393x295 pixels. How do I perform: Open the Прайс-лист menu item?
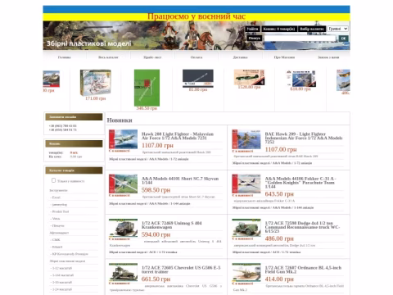[152, 57]
